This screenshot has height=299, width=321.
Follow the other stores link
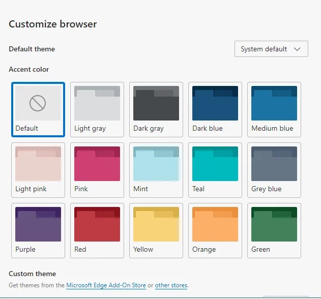(x=171, y=285)
